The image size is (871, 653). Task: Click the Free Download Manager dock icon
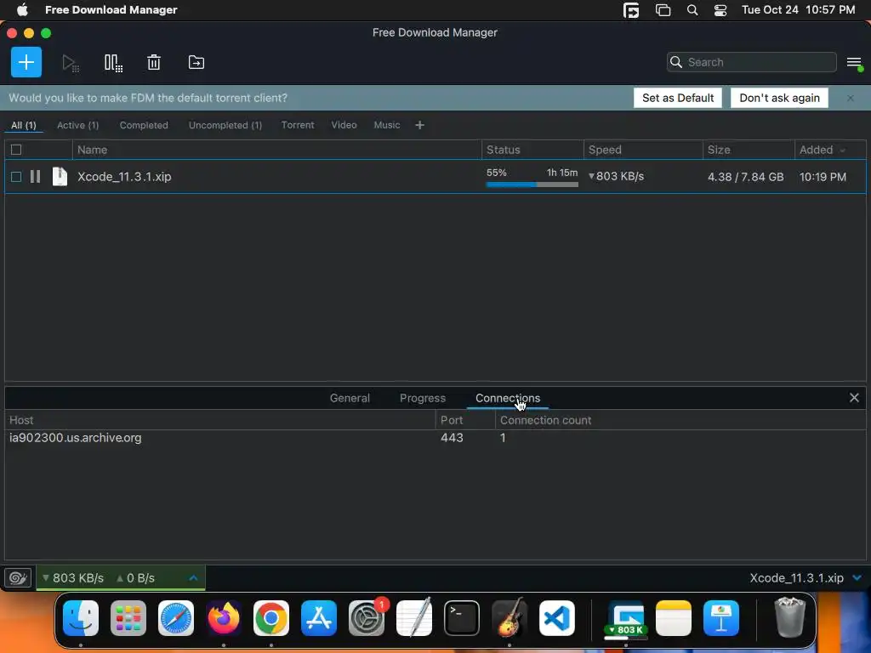[626, 618]
